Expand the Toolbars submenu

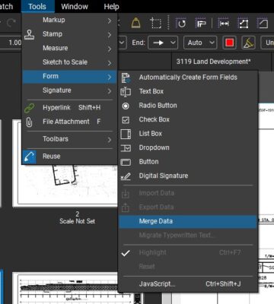tap(69, 139)
